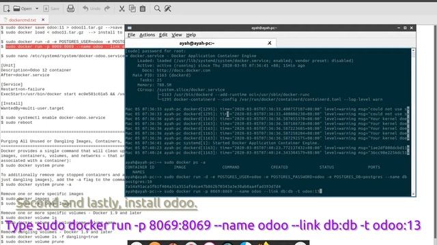
Task: Click the 'sudo systemctl enable docker-odoo.service' line
Action: click(x=53, y=118)
